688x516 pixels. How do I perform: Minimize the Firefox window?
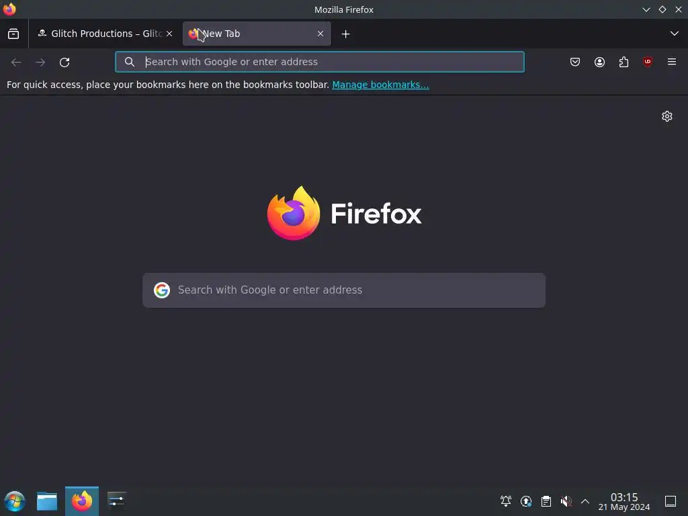point(646,9)
